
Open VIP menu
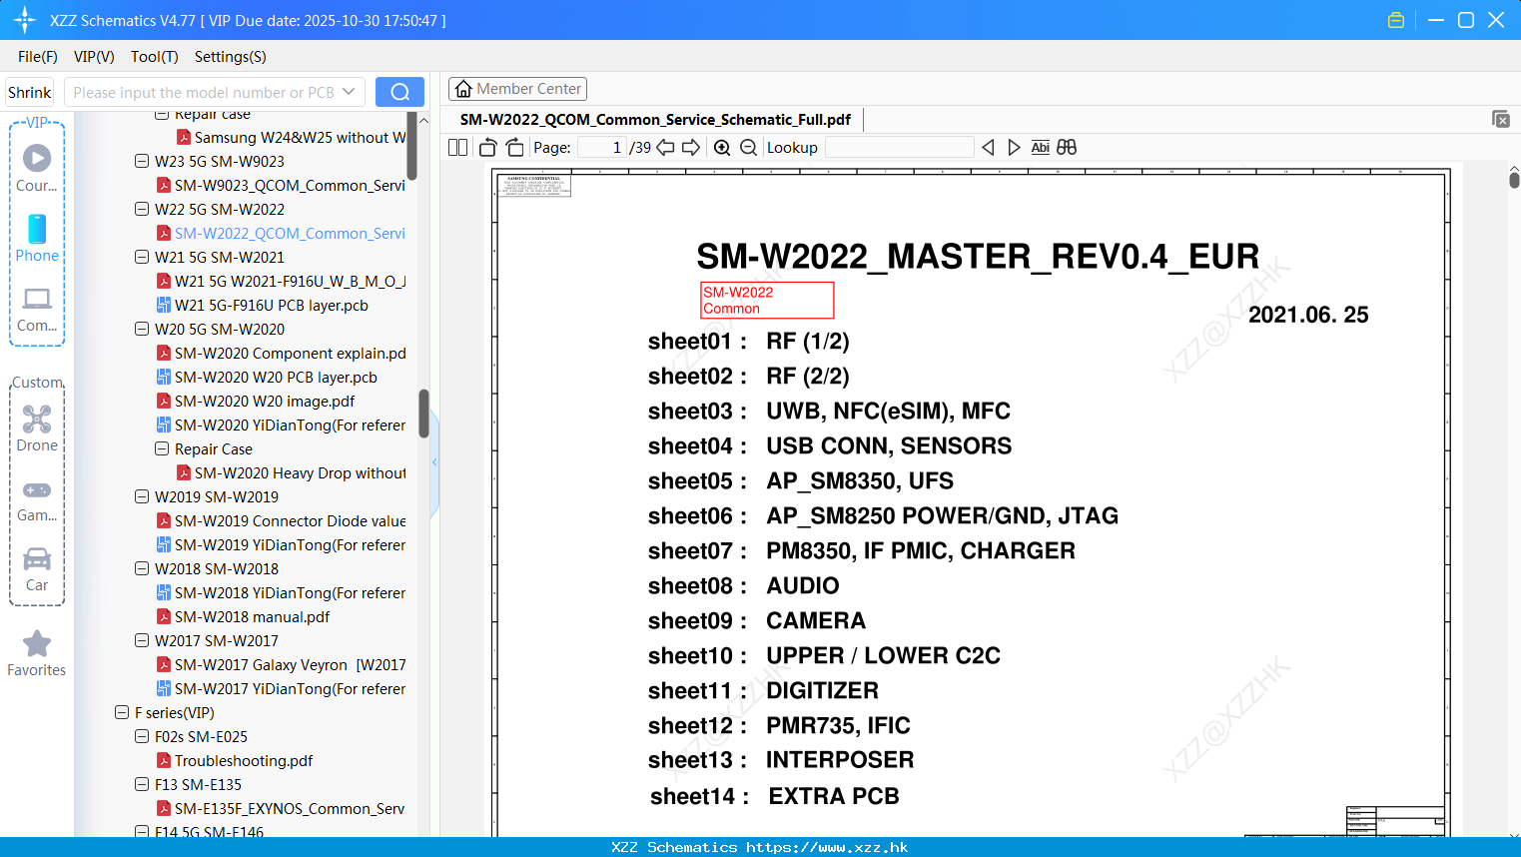tap(94, 57)
